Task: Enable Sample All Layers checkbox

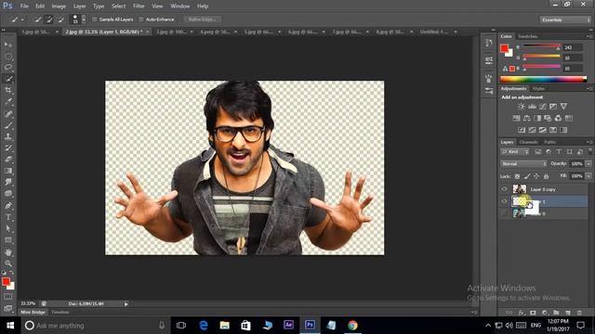Action: point(95,19)
